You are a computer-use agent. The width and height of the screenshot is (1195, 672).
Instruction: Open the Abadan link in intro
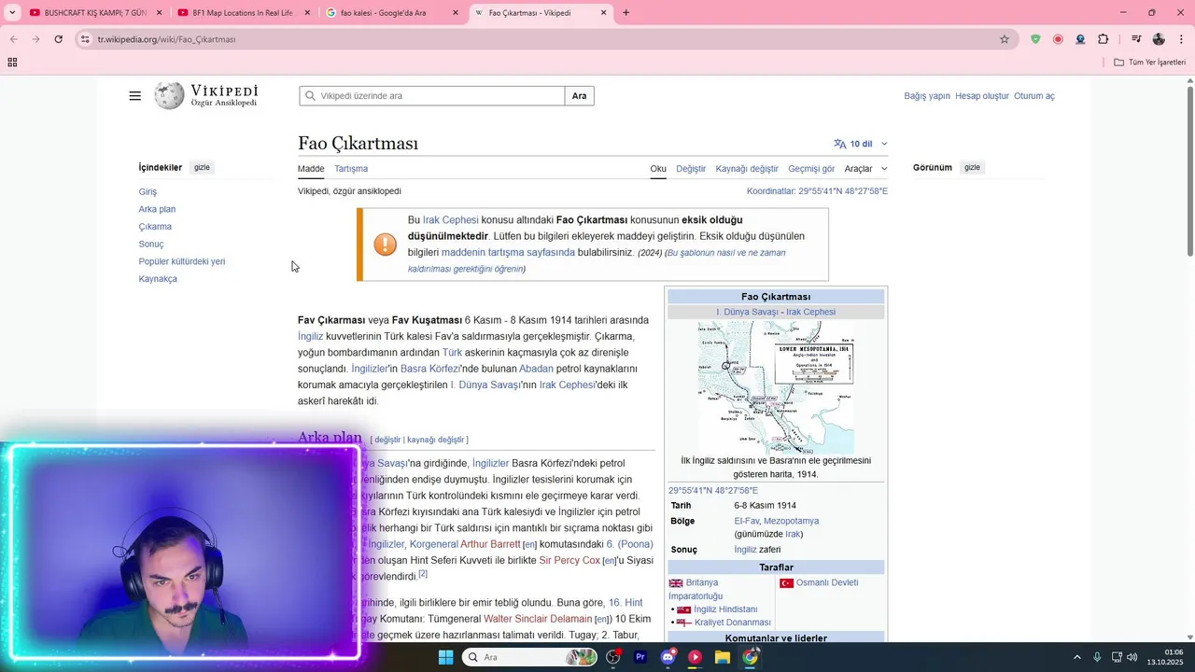click(536, 369)
